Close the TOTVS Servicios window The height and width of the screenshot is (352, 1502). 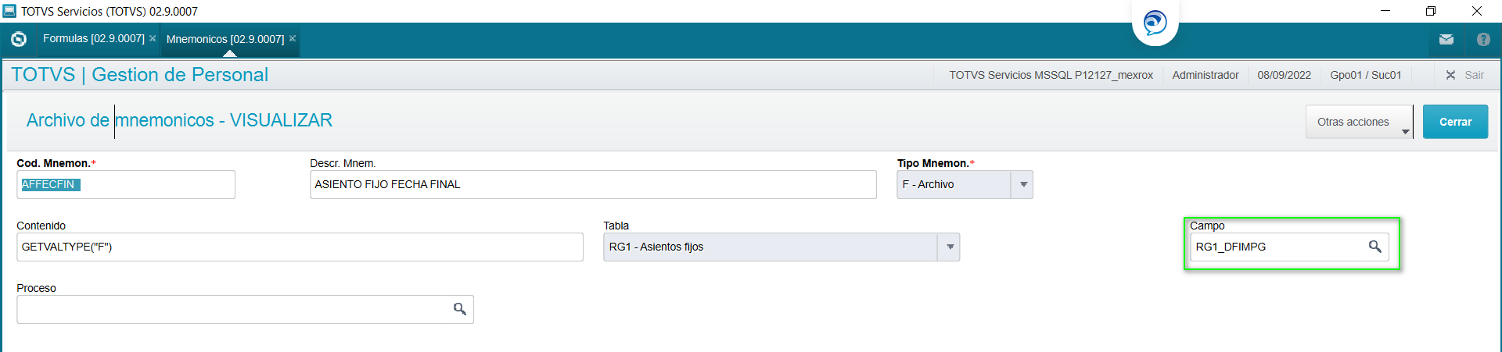[1477, 11]
